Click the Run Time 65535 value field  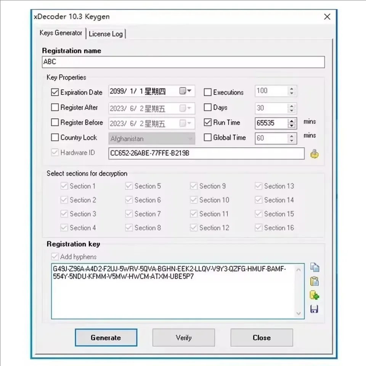[272, 123]
